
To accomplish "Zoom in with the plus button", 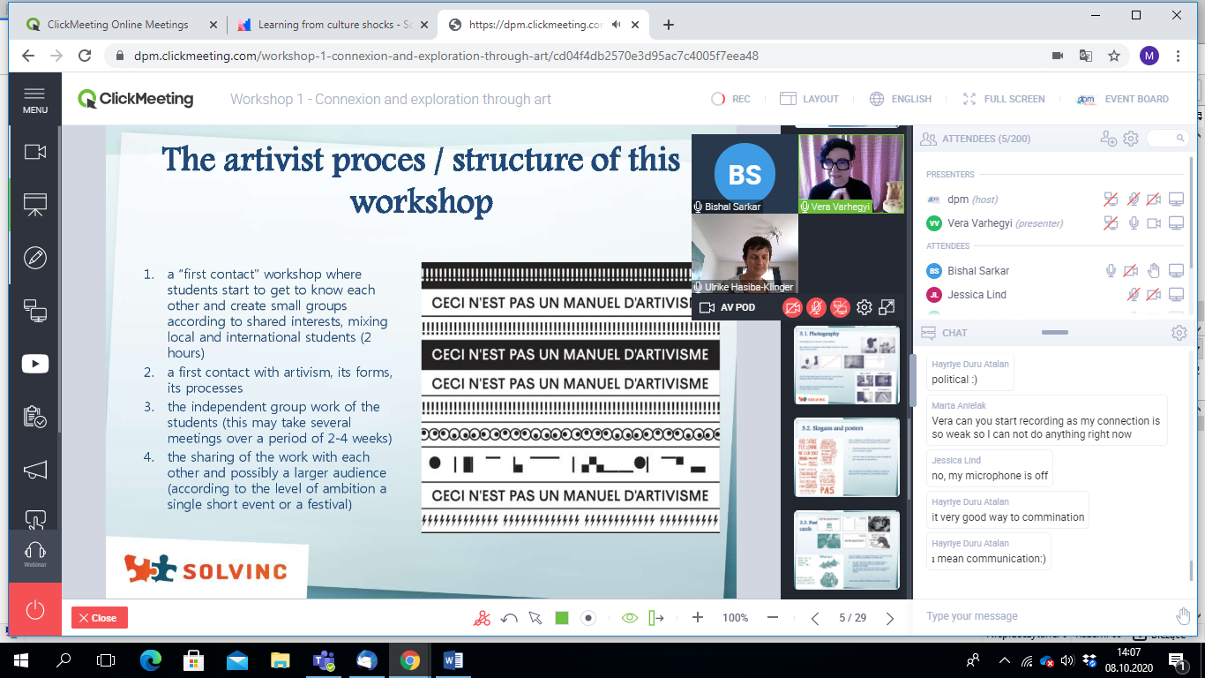I will click(x=698, y=618).
